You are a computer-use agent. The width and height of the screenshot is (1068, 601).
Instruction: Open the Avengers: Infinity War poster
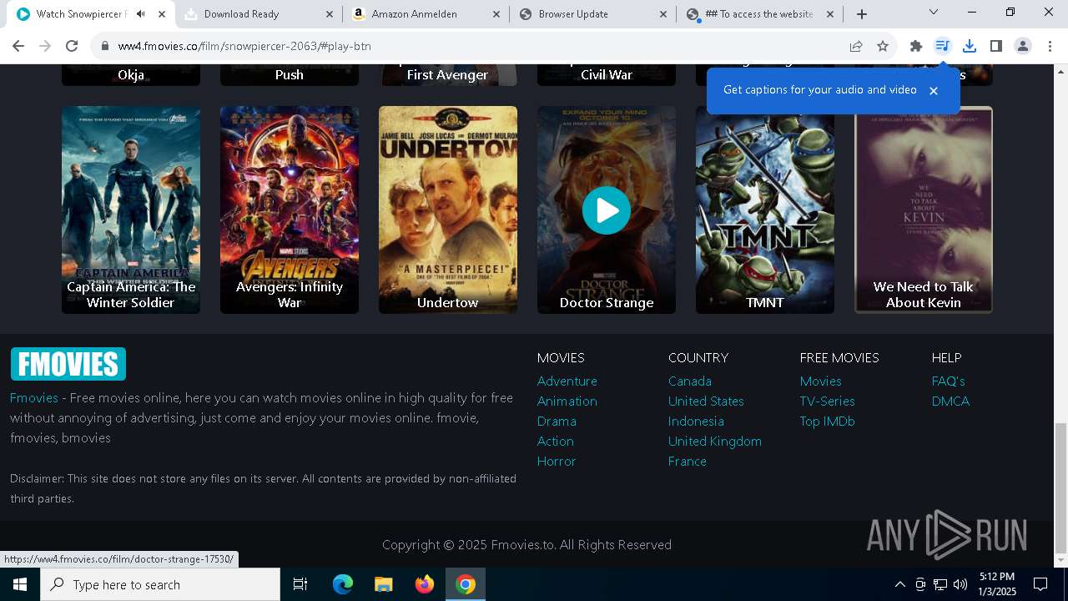[x=290, y=210]
